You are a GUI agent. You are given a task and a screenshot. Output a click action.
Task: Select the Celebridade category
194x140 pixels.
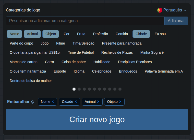[102, 71]
